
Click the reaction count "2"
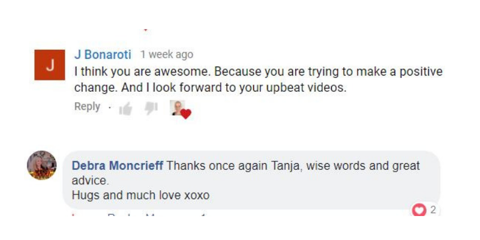tap(433, 210)
